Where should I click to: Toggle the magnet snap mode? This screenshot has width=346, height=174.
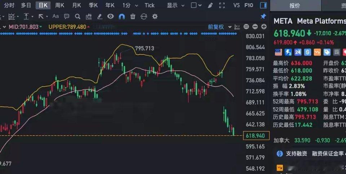coord(121,16)
